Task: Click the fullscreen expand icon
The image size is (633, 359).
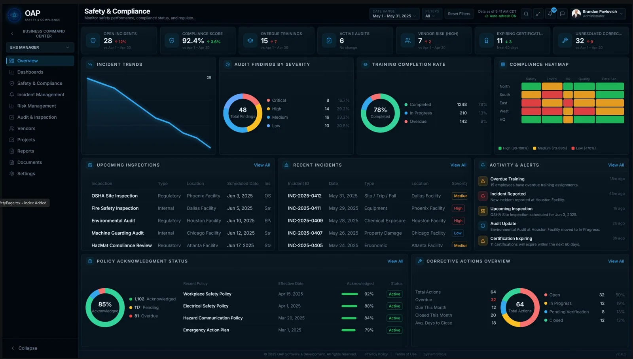Action: click(538, 14)
